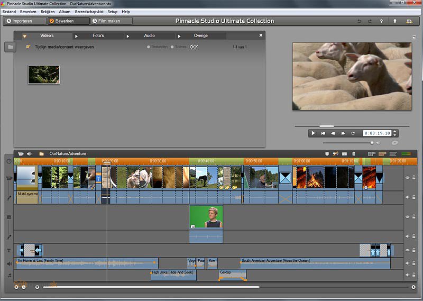Image resolution: width=423 pixels, height=301 pixels.
Task: Zoom out timeline with minus button
Action: [x=24, y=287]
